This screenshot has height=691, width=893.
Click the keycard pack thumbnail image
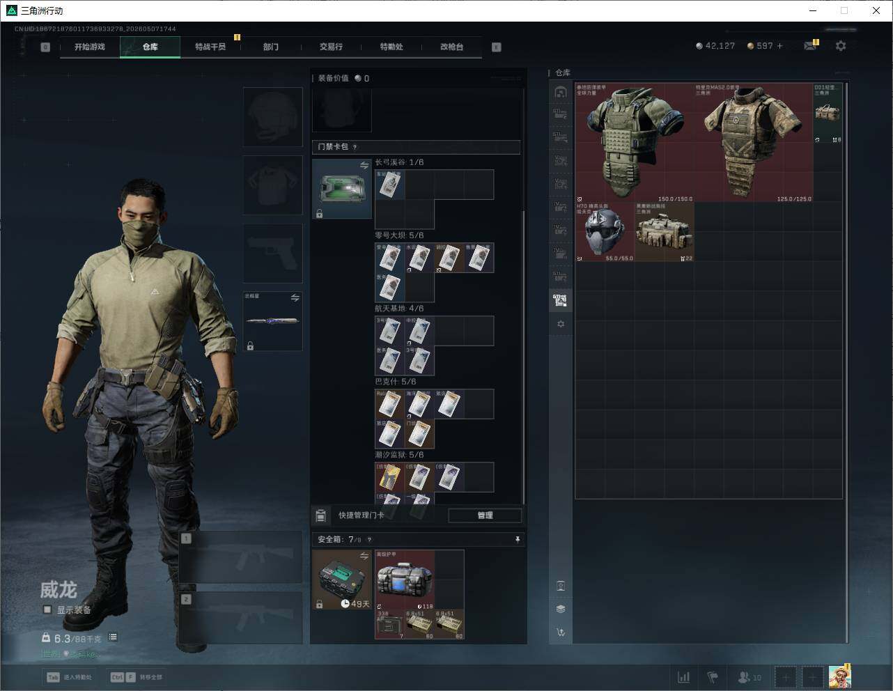341,189
